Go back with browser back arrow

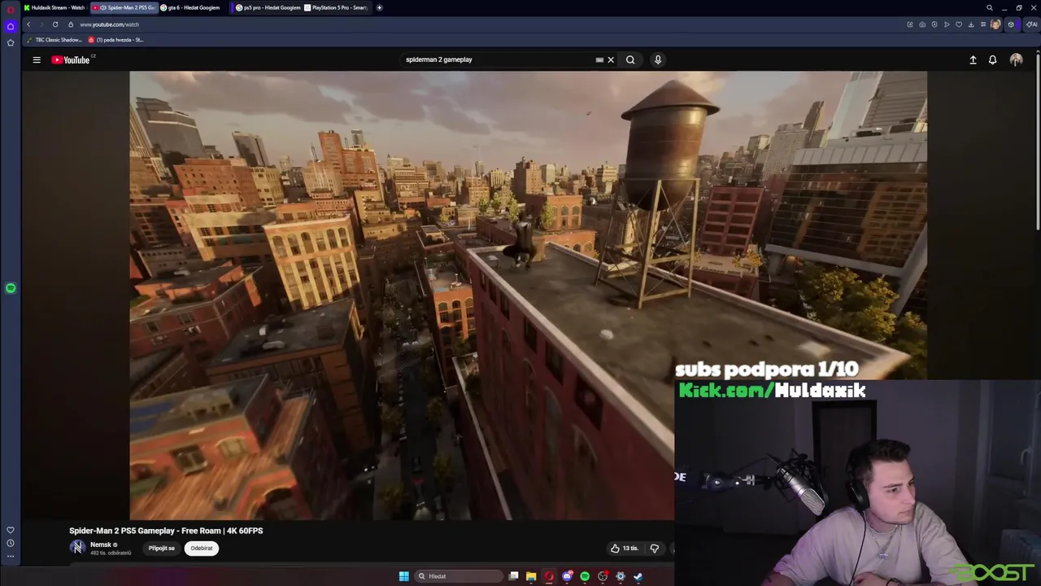click(28, 24)
